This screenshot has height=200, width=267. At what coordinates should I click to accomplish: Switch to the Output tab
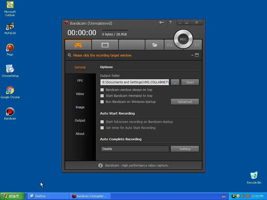coord(80,120)
